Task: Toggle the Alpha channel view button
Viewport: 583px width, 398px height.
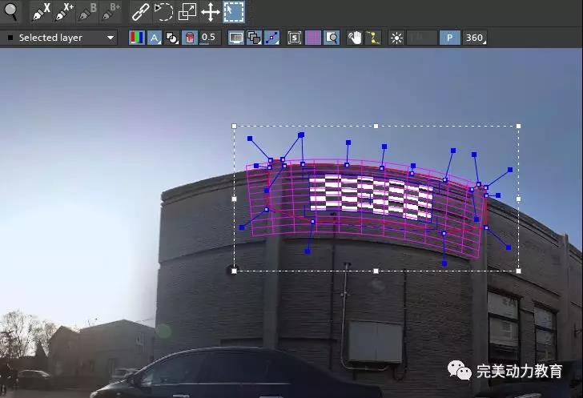Action: click(155, 38)
